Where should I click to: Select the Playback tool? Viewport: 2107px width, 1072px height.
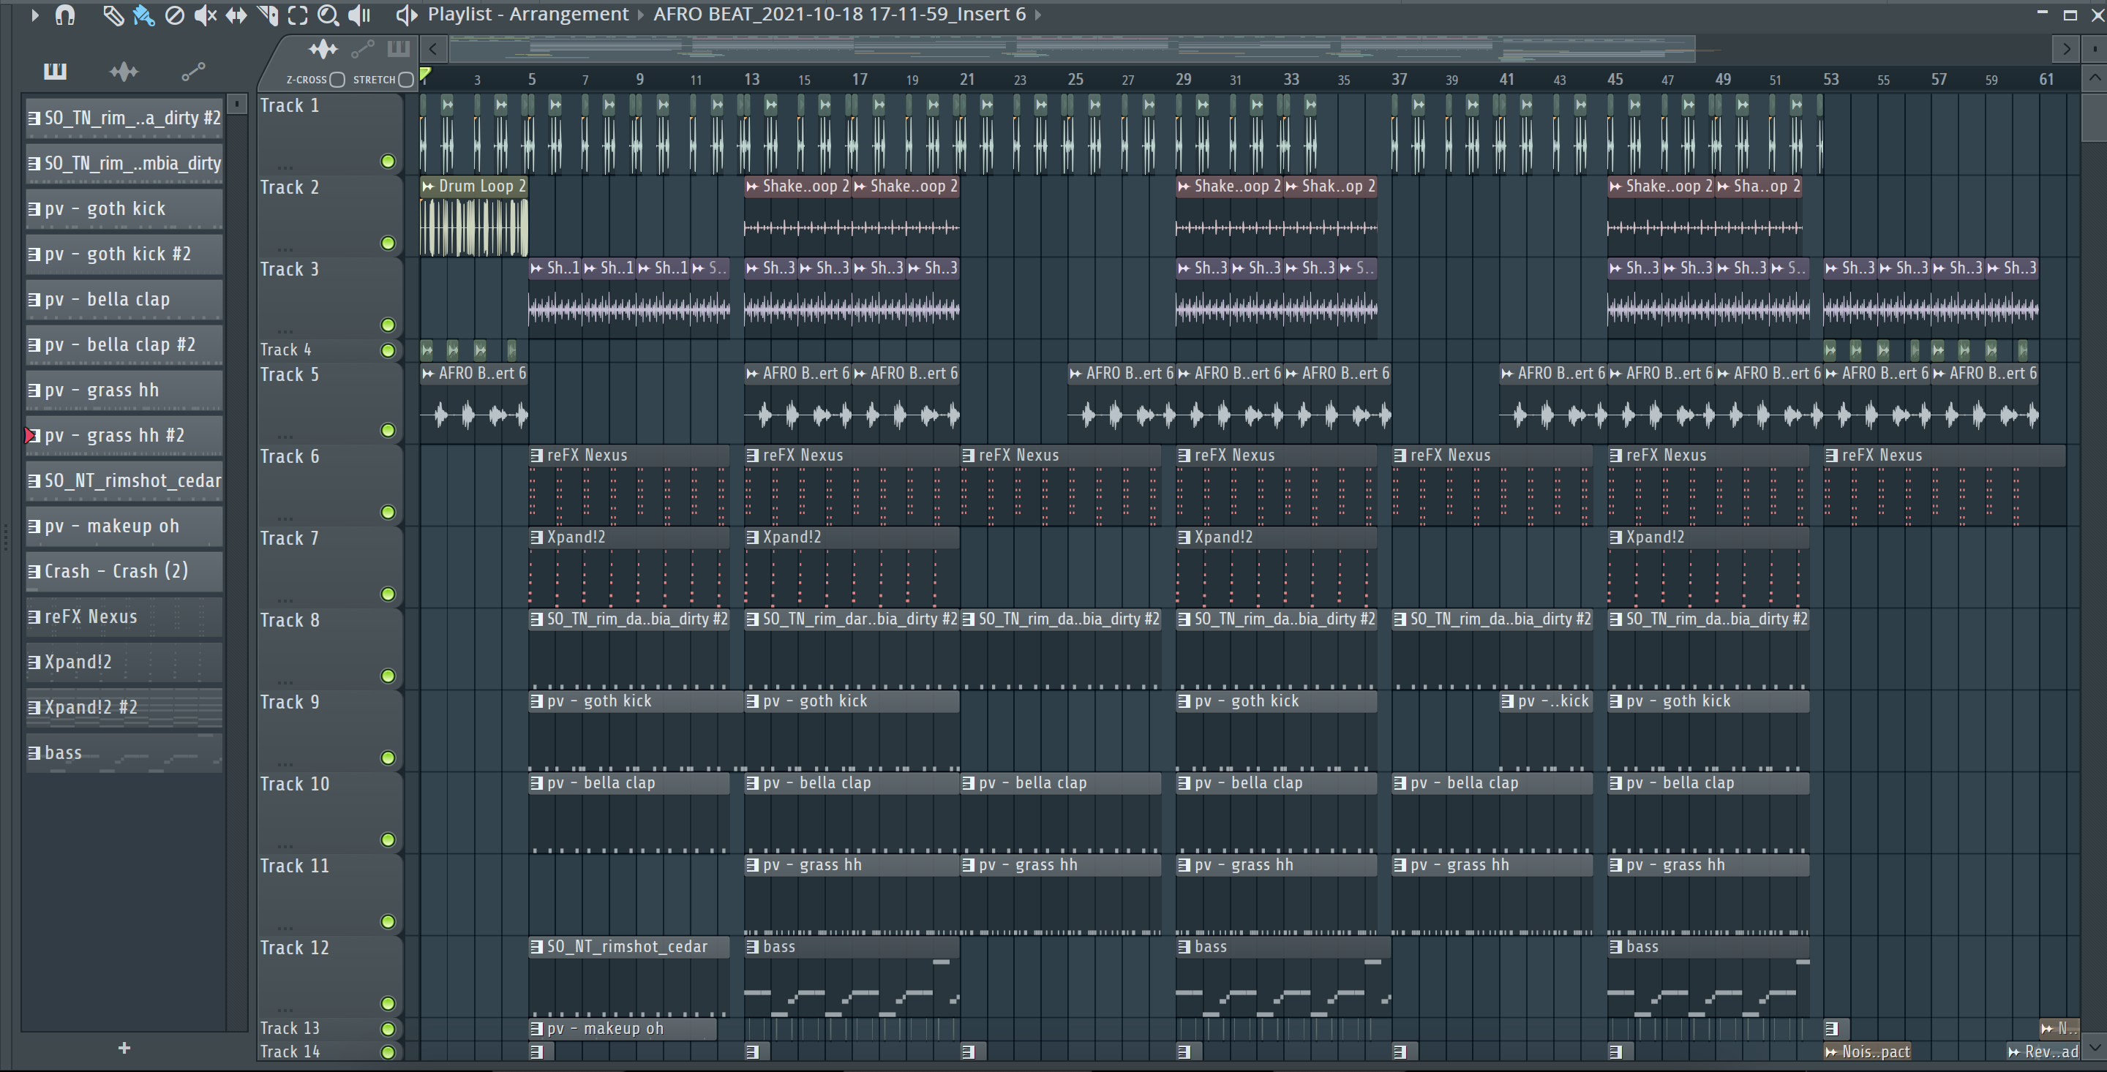point(359,14)
